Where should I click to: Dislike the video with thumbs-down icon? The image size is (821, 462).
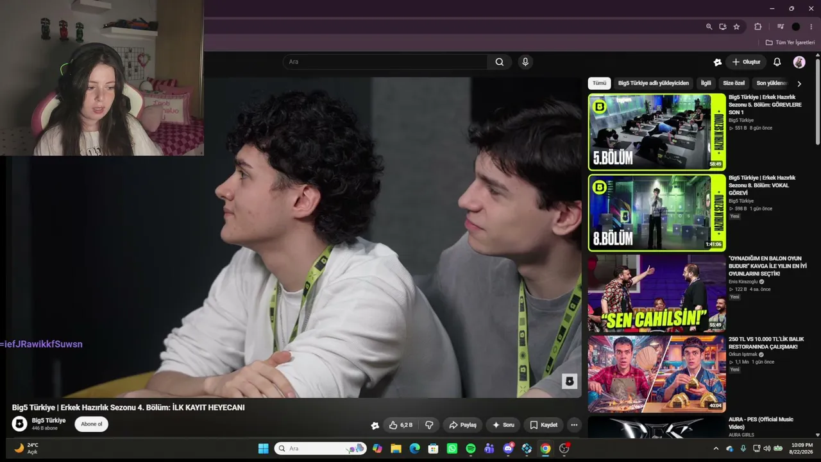429,425
